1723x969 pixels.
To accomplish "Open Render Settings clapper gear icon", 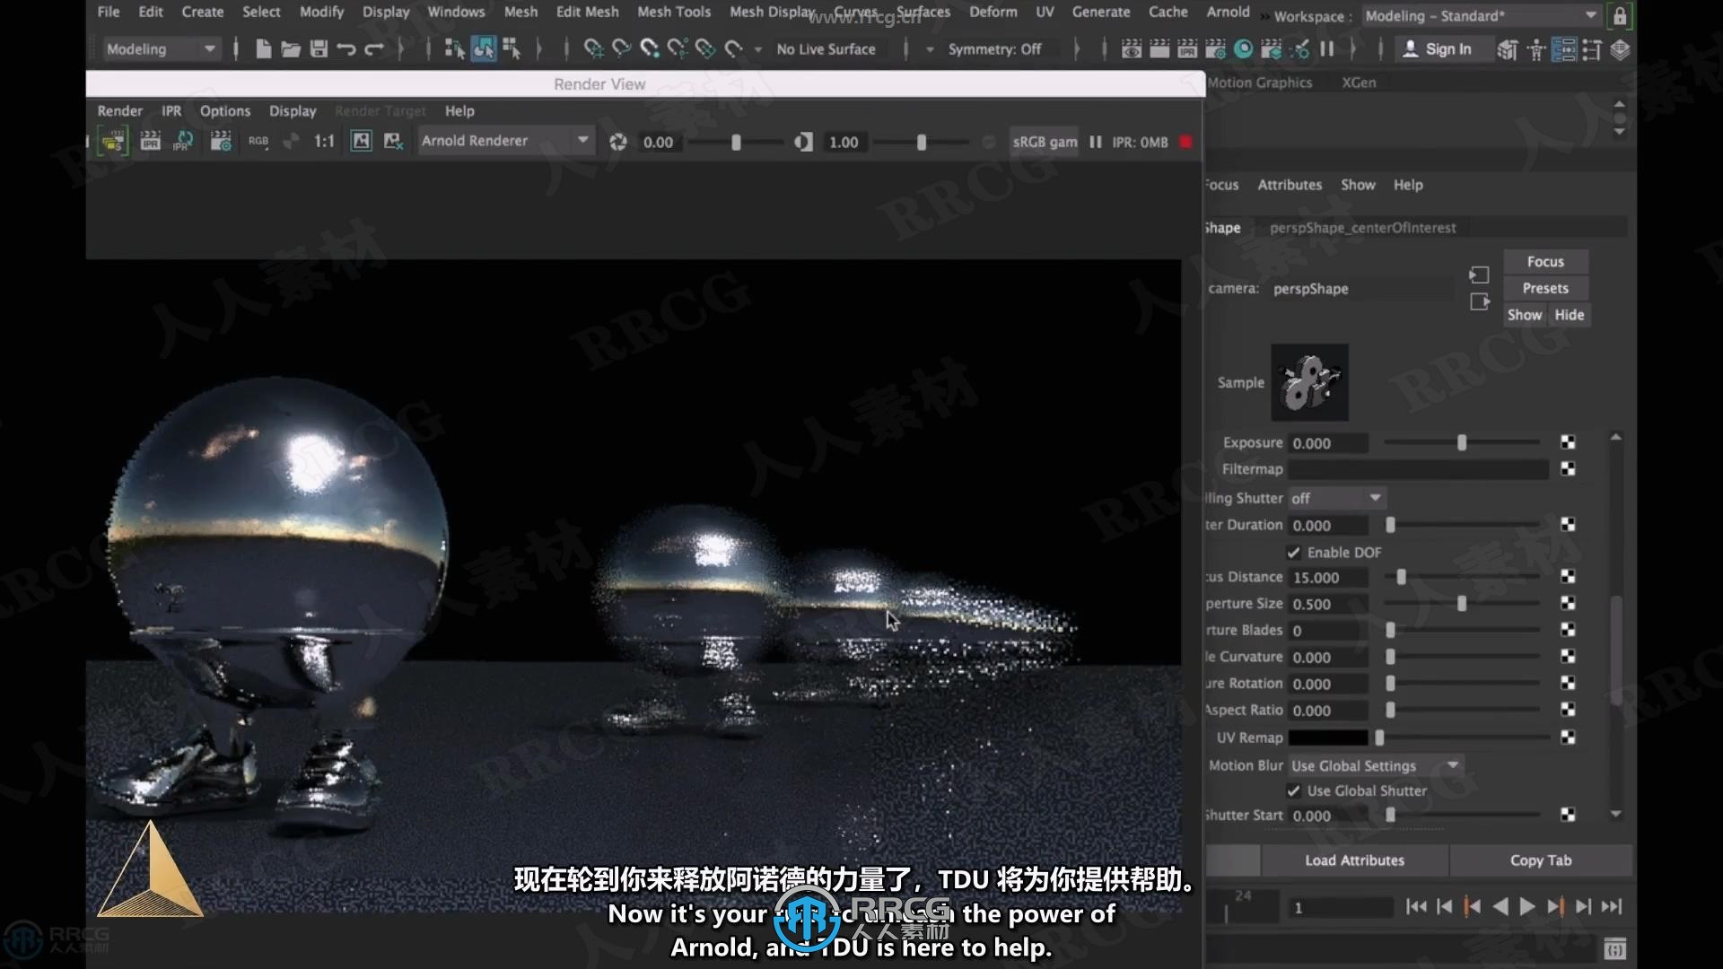I will coord(1215,48).
